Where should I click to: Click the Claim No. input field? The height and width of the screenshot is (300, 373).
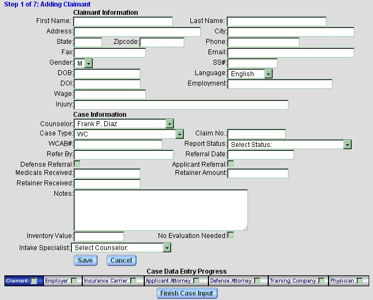[256, 134]
